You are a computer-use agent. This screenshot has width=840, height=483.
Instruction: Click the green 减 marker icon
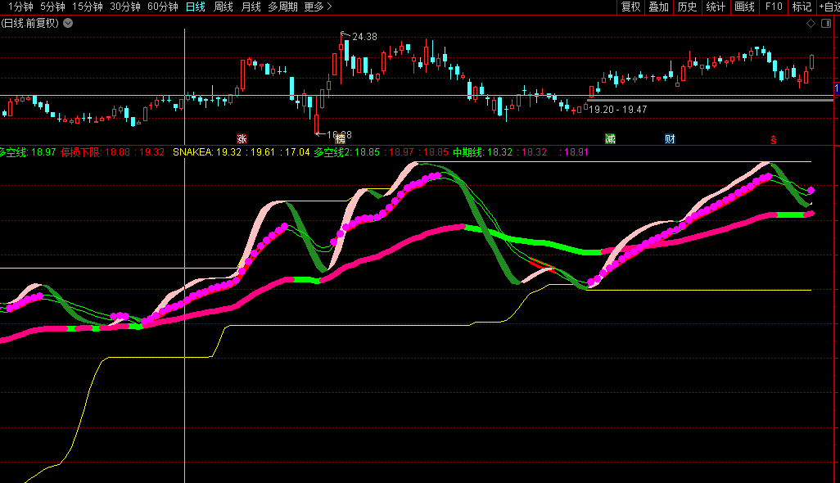point(610,139)
